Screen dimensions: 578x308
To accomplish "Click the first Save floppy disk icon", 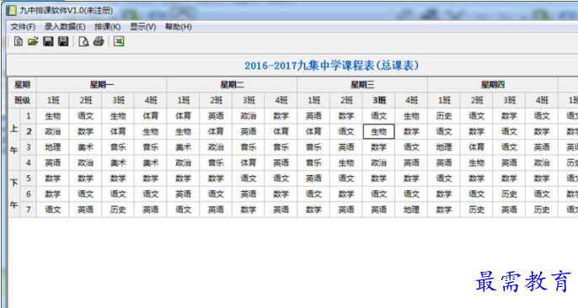I will click(48, 41).
